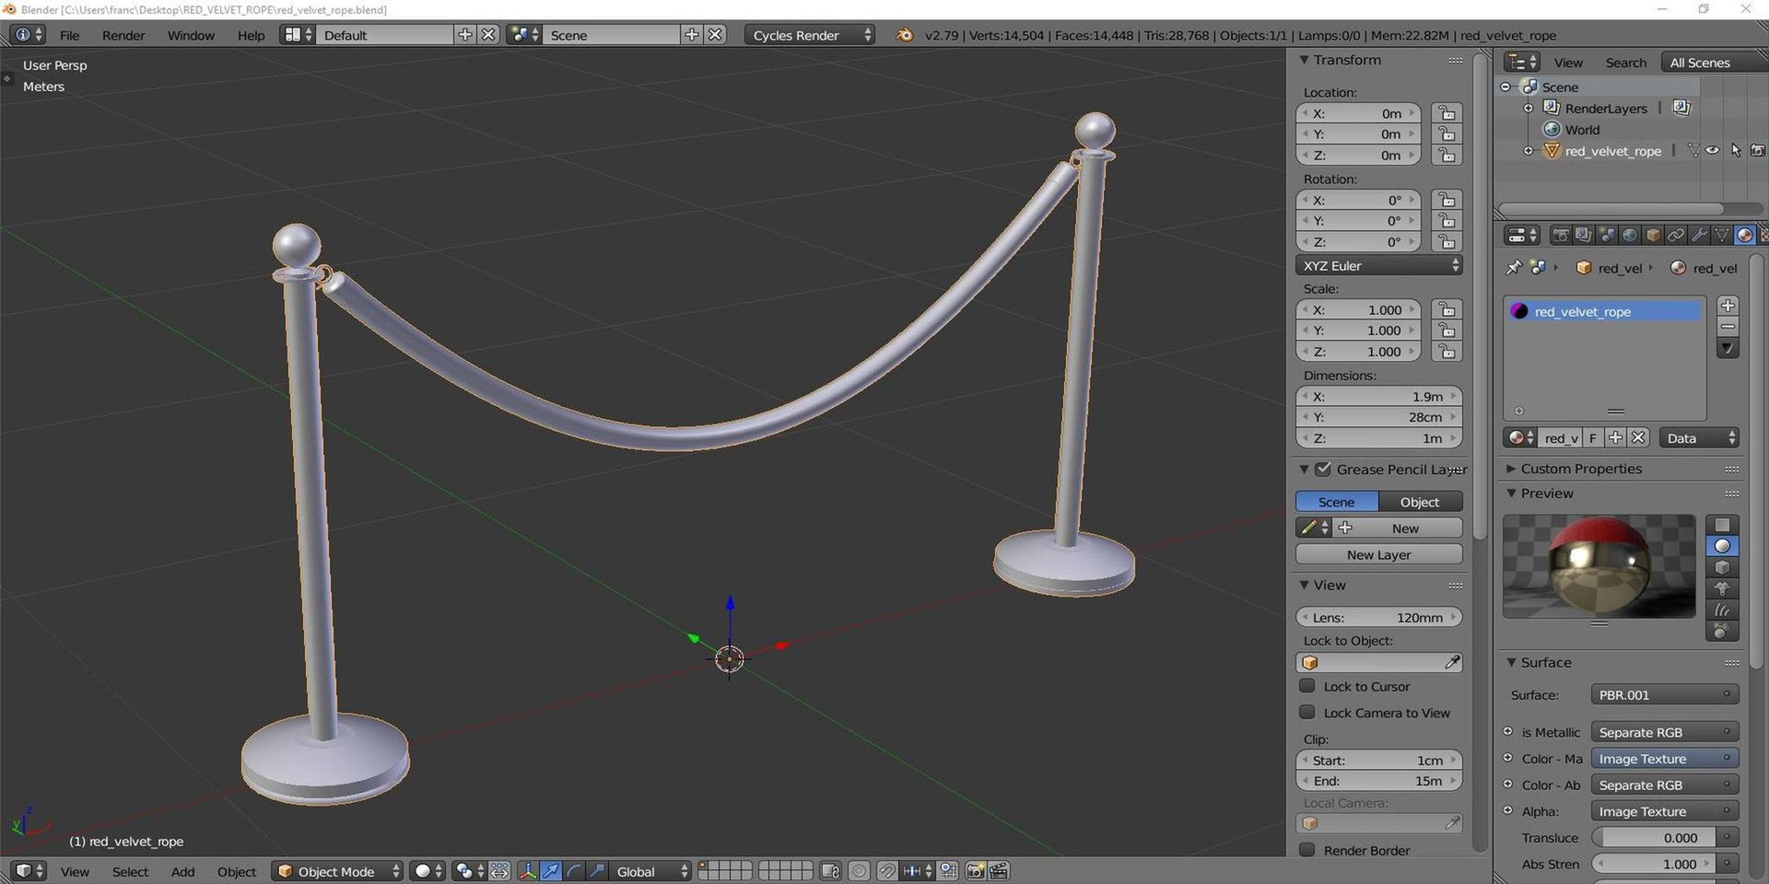Image resolution: width=1769 pixels, height=884 pixels.
Task: Open the Data link dropdown in material panel
Action: 1699,438
